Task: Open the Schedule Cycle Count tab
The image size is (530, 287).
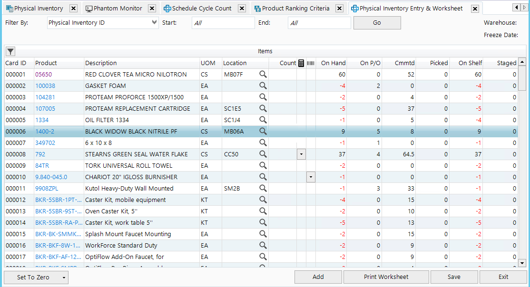Action: coord(201,9)
